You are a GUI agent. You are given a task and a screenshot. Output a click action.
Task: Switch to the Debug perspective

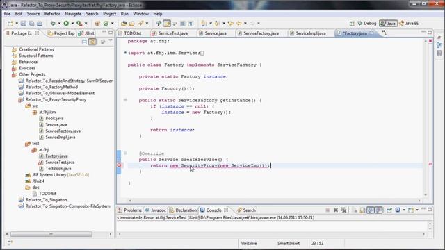[x=367, y=23]
